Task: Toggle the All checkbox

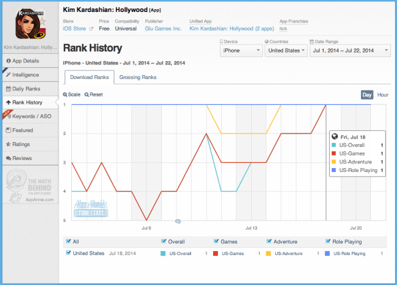Action: click(68, 241)
